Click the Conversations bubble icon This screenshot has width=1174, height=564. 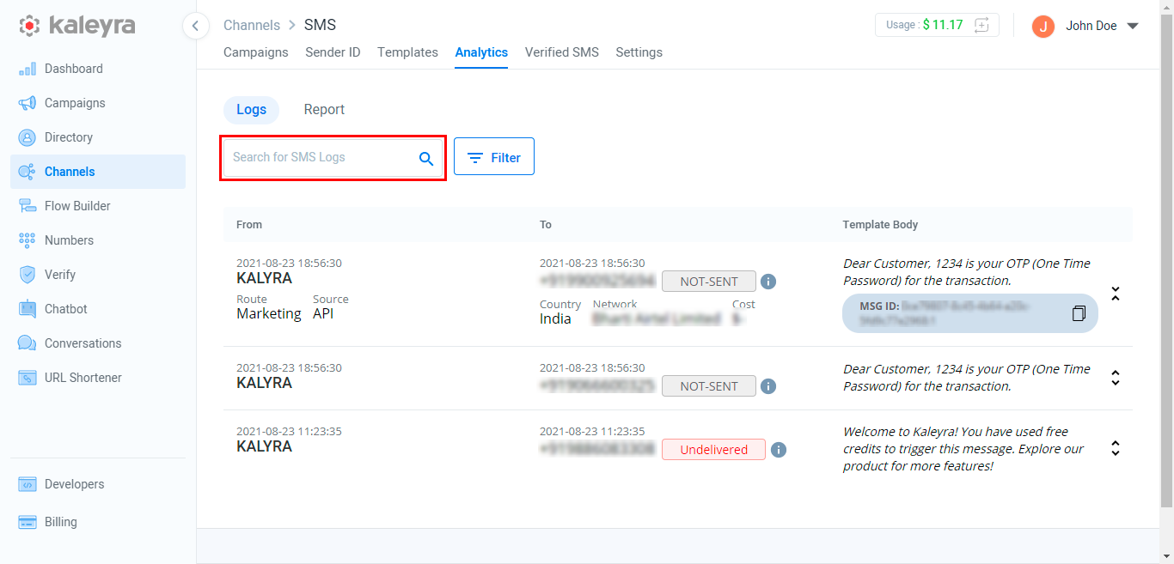click(x=28, y=343)
